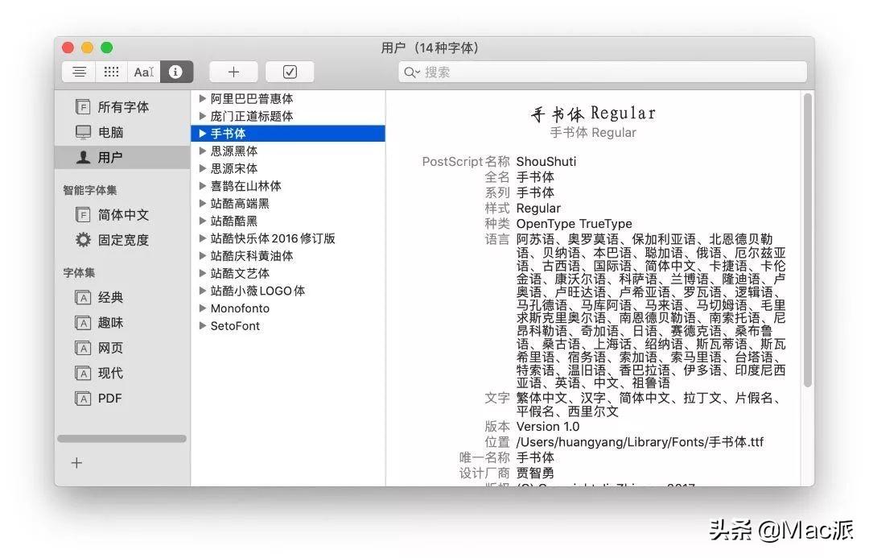Select 庞门正道标题体 font name

click(252, 116)
